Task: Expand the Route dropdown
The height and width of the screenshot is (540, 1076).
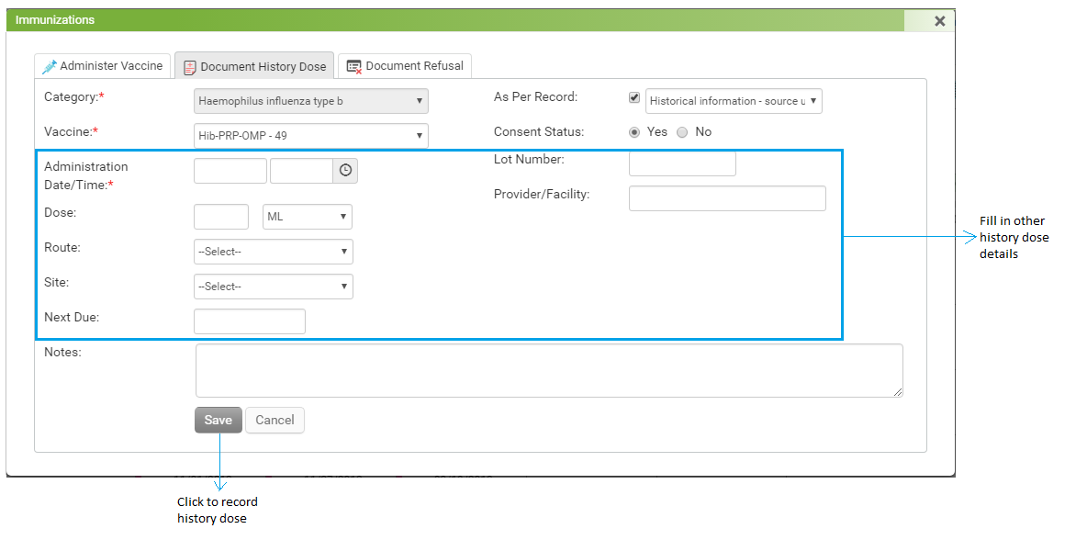Action: click(x=273, y=252)
